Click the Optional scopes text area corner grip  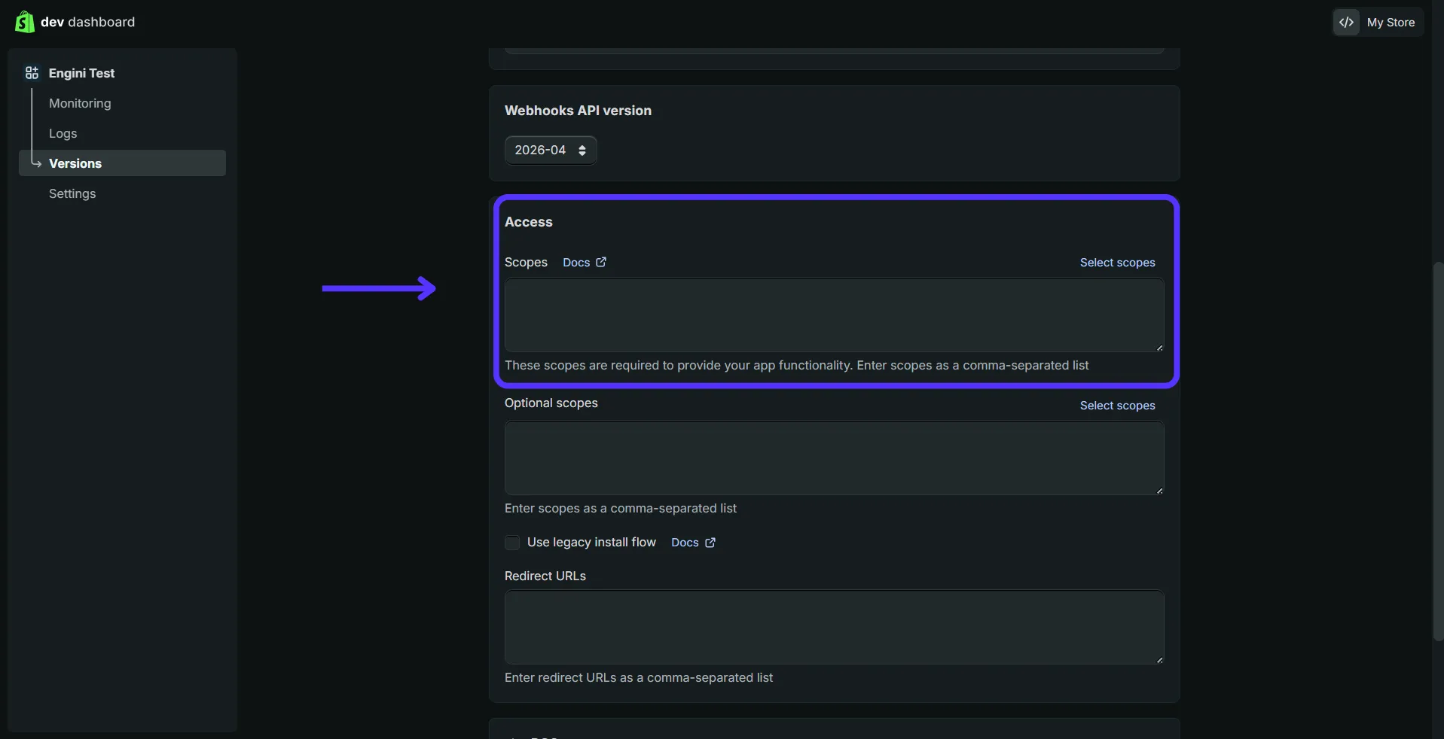coord(1159,490)
